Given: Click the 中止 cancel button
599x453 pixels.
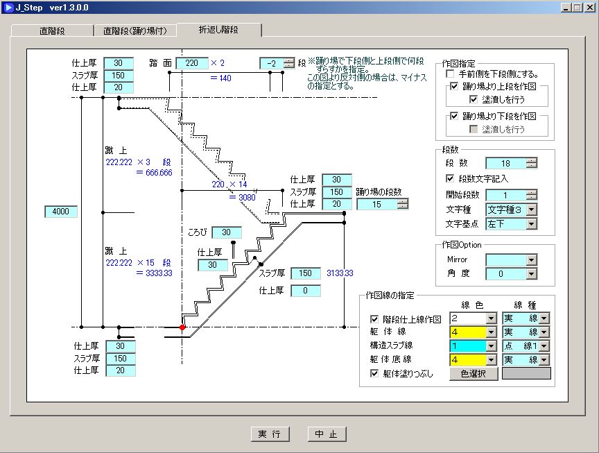Looking at the screenshot, I should pyautogui.click(x=327, y=434).
